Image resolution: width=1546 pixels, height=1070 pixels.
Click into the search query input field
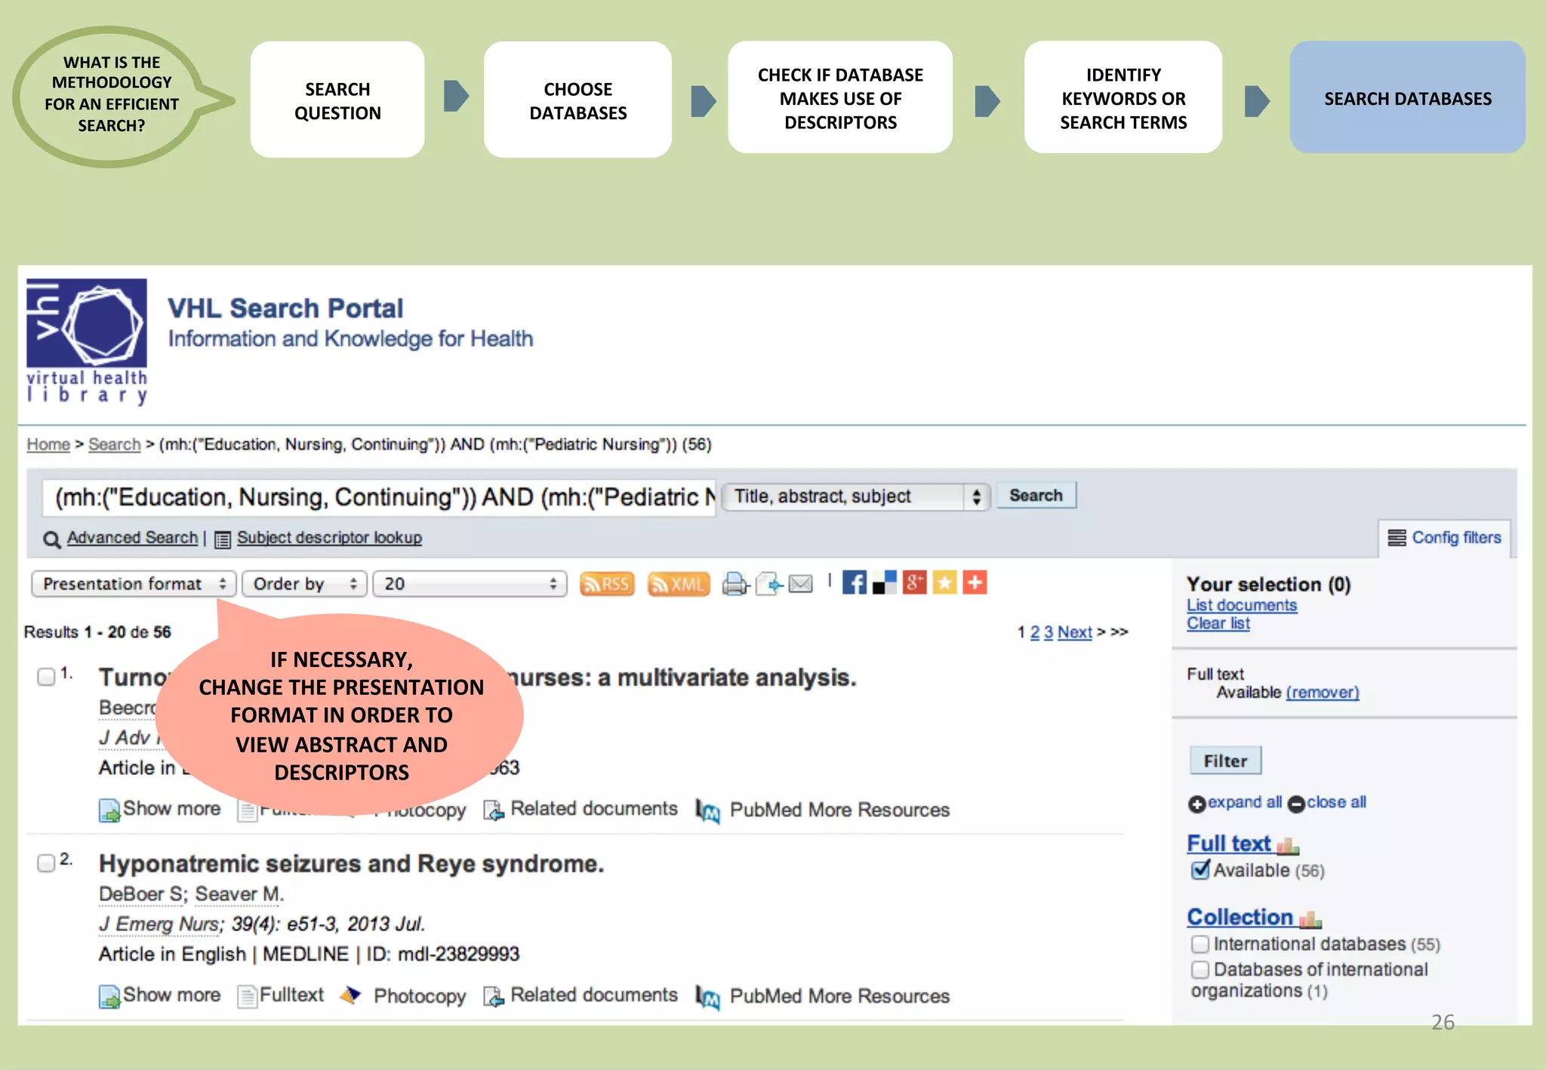coord(377,497)
